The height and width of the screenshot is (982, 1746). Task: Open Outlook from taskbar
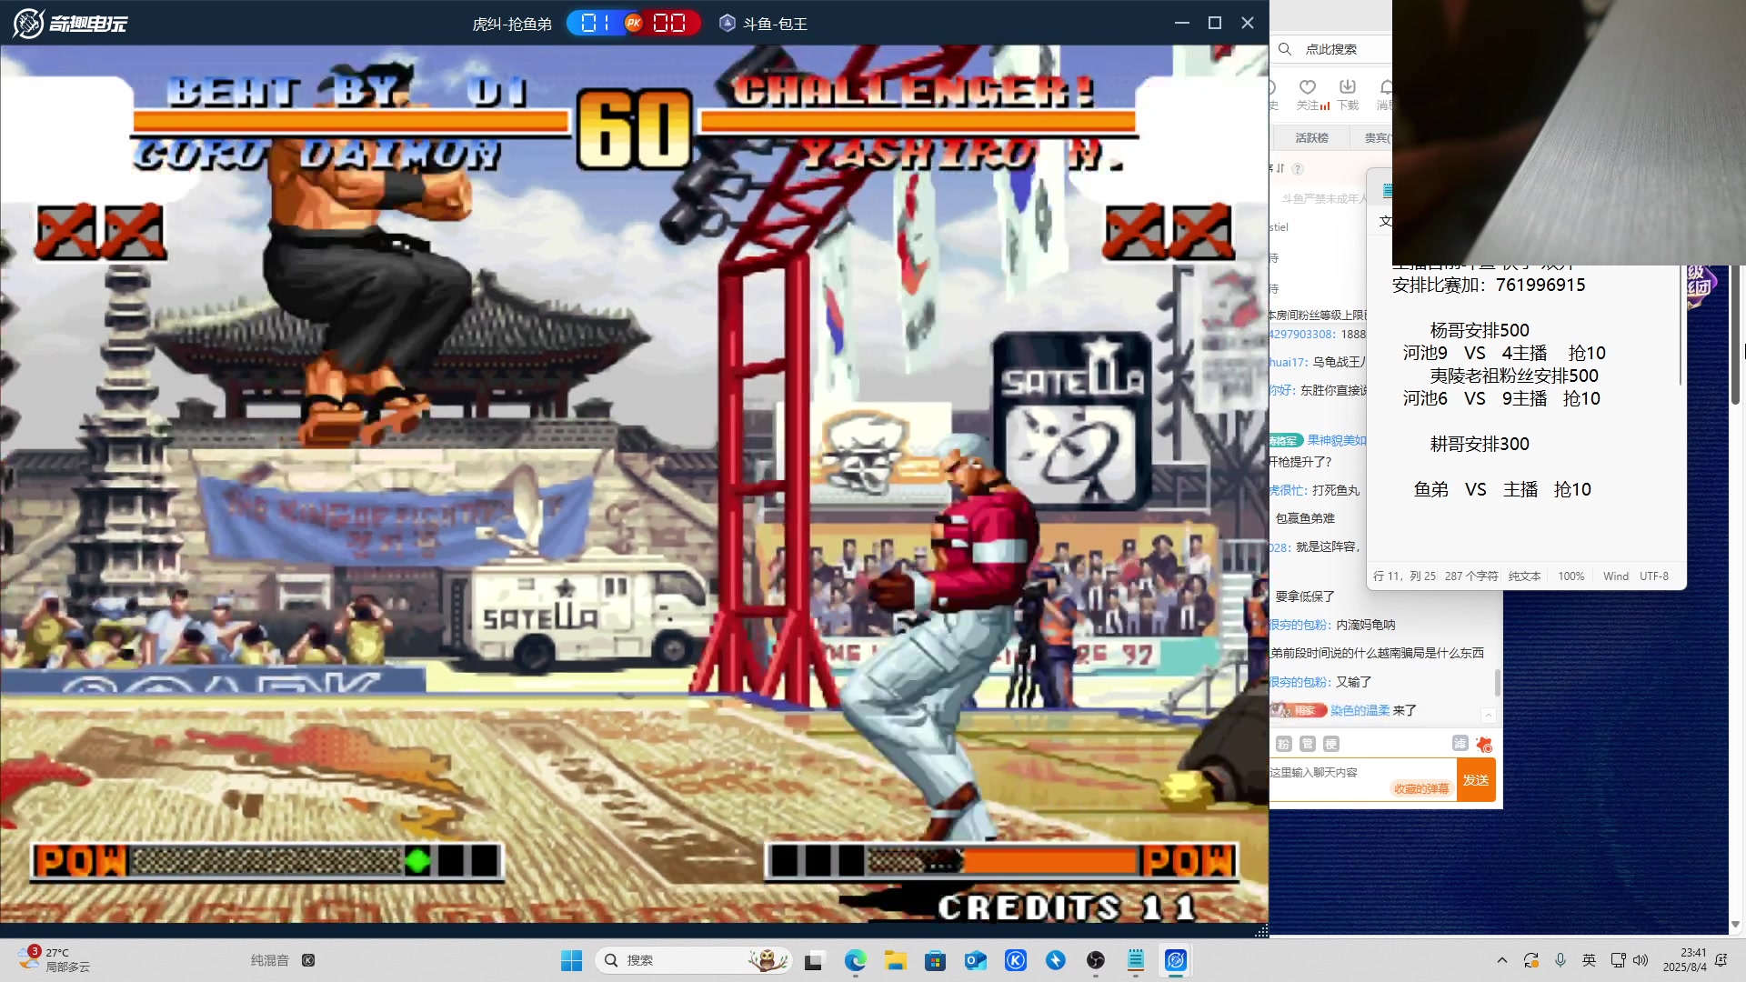click(x=975, y=960)
